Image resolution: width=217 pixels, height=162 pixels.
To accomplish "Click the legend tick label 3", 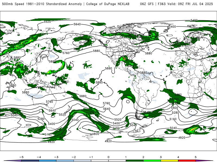I will click(161, 157).
